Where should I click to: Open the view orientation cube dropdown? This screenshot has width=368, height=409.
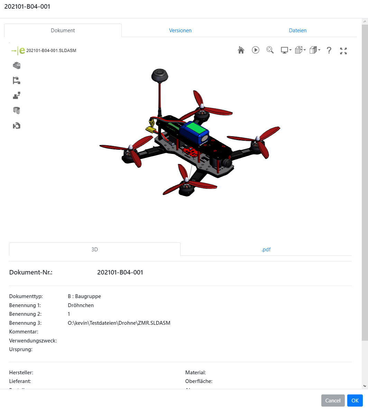click(x=300, y=50)
